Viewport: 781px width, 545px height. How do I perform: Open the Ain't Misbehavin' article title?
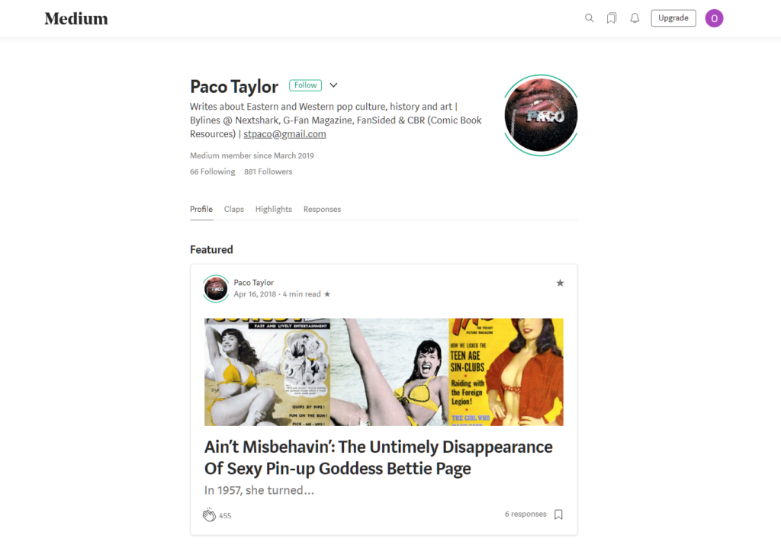(x=378, y=457)
